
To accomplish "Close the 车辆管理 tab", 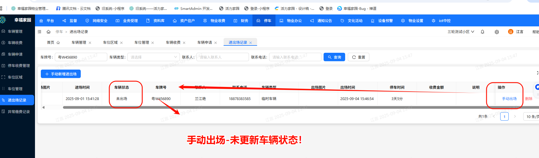I will click(x=90, y=43).
